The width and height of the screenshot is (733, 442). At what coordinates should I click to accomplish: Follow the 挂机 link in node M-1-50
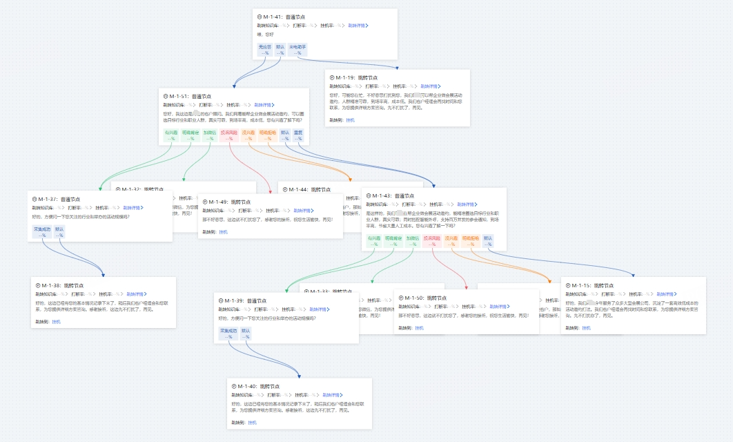coord(419,328)
